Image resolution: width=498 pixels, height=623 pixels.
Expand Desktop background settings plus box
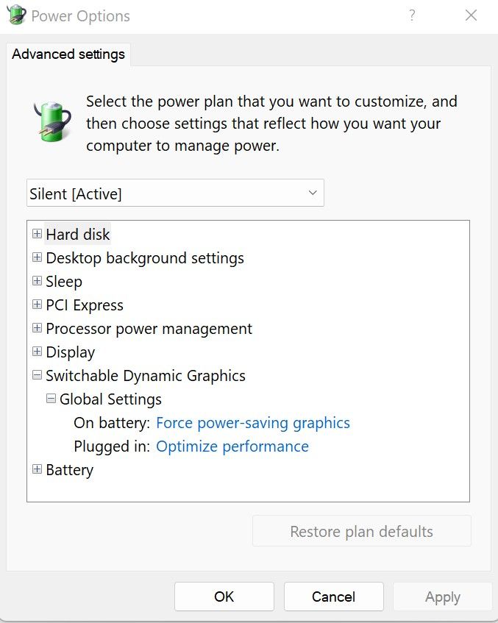37,257
